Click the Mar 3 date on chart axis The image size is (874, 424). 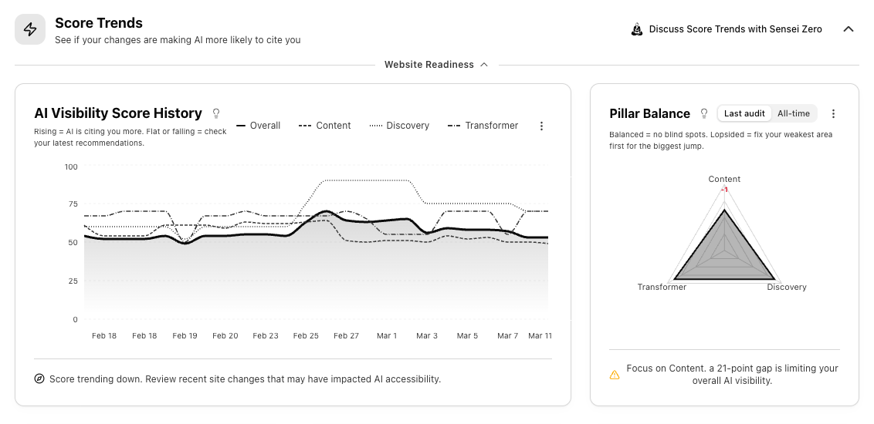(427, 336)
